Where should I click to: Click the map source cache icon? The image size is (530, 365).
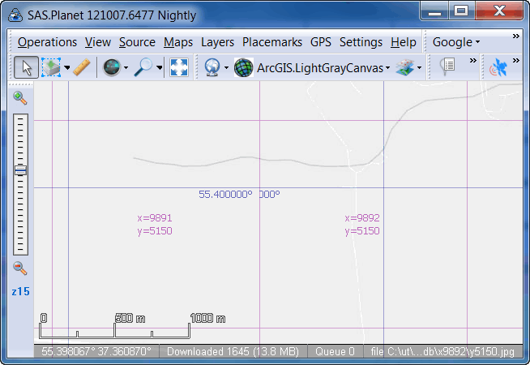pos(212,67)
